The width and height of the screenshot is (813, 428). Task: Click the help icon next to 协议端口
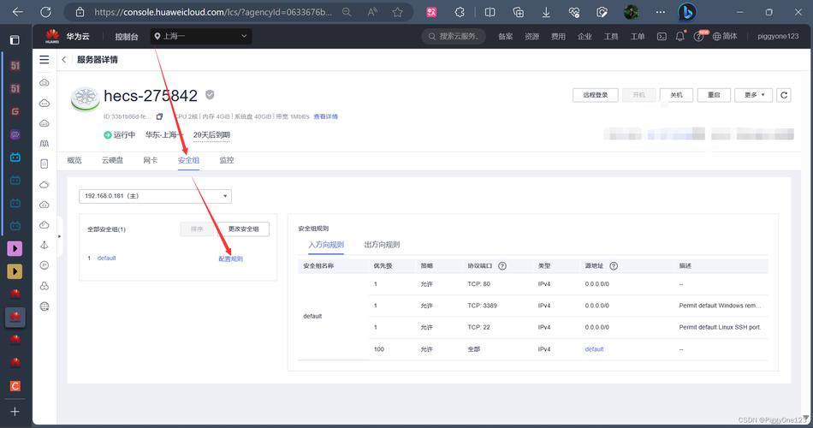[502, 266]
